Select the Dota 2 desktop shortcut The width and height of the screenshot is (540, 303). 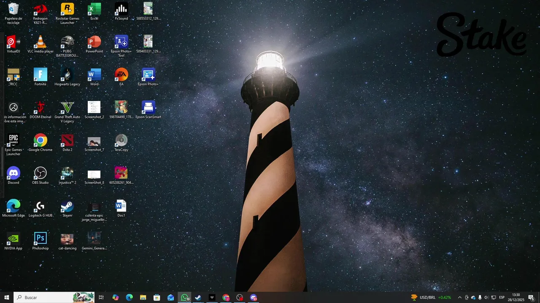pyautogui.click(x=67, y=143)
